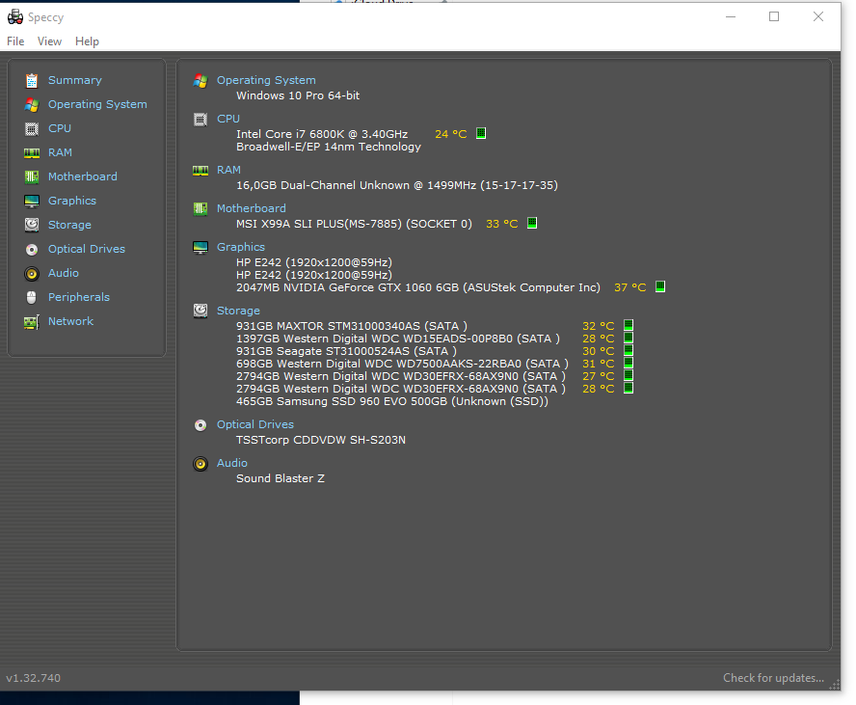Click the Summary clipboard icon in sidebar
Screen dimensions: 856x705
click(x=32, y=81)
